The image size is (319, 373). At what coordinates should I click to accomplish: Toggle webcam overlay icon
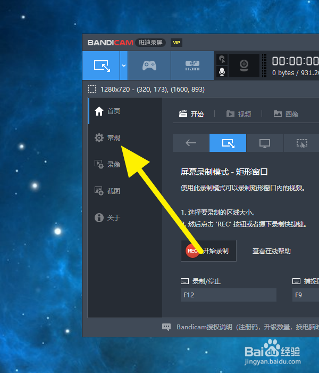pyautogui.click(x=244, y=66)
